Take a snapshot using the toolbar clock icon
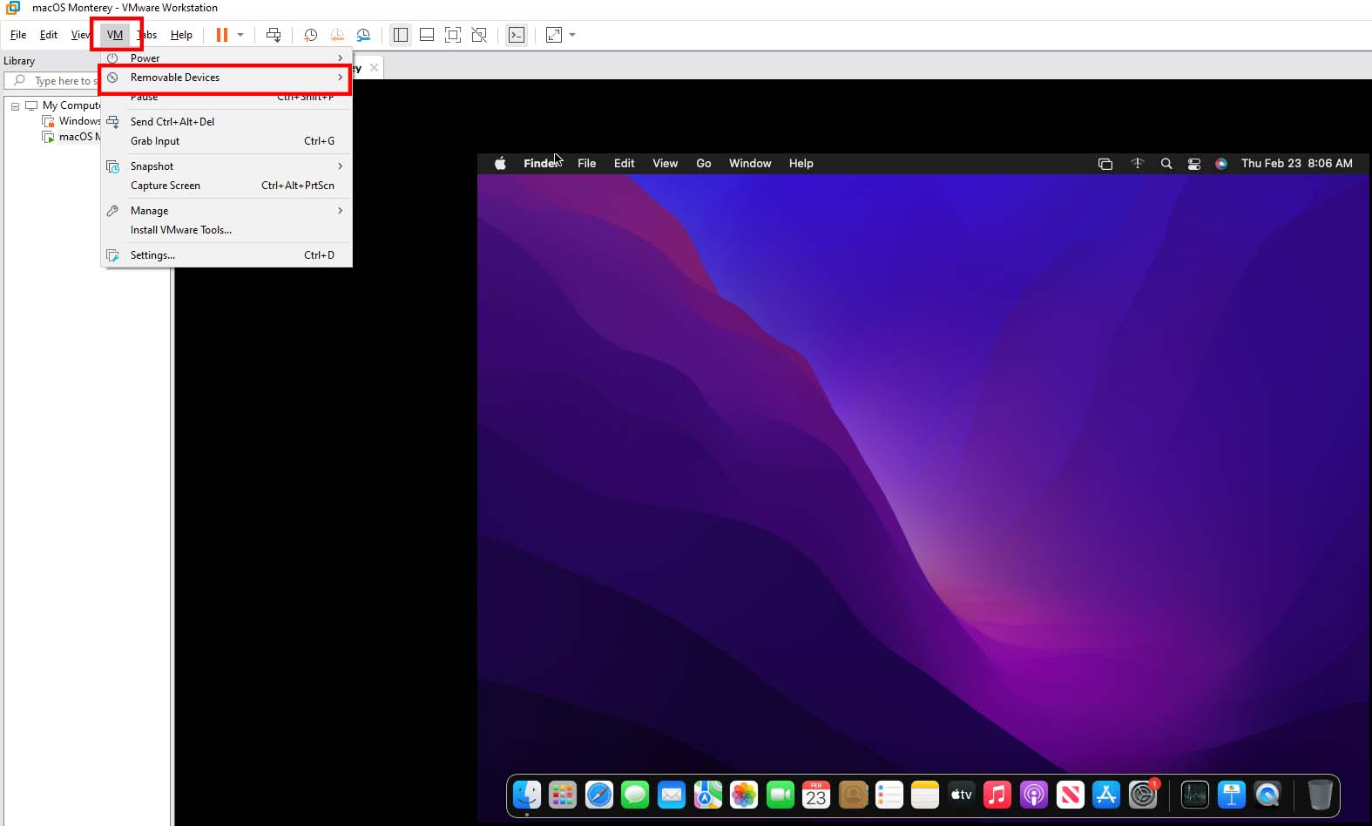This screenshot has width=1372, height=826. point(310,35)
